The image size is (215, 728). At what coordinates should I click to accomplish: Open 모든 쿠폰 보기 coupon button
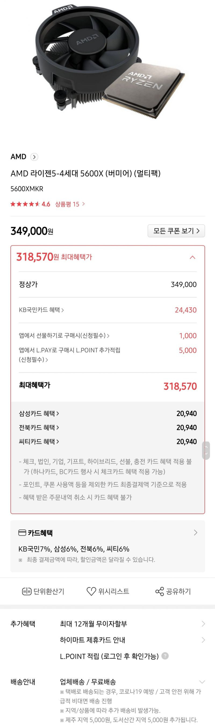tap(176, 231)
